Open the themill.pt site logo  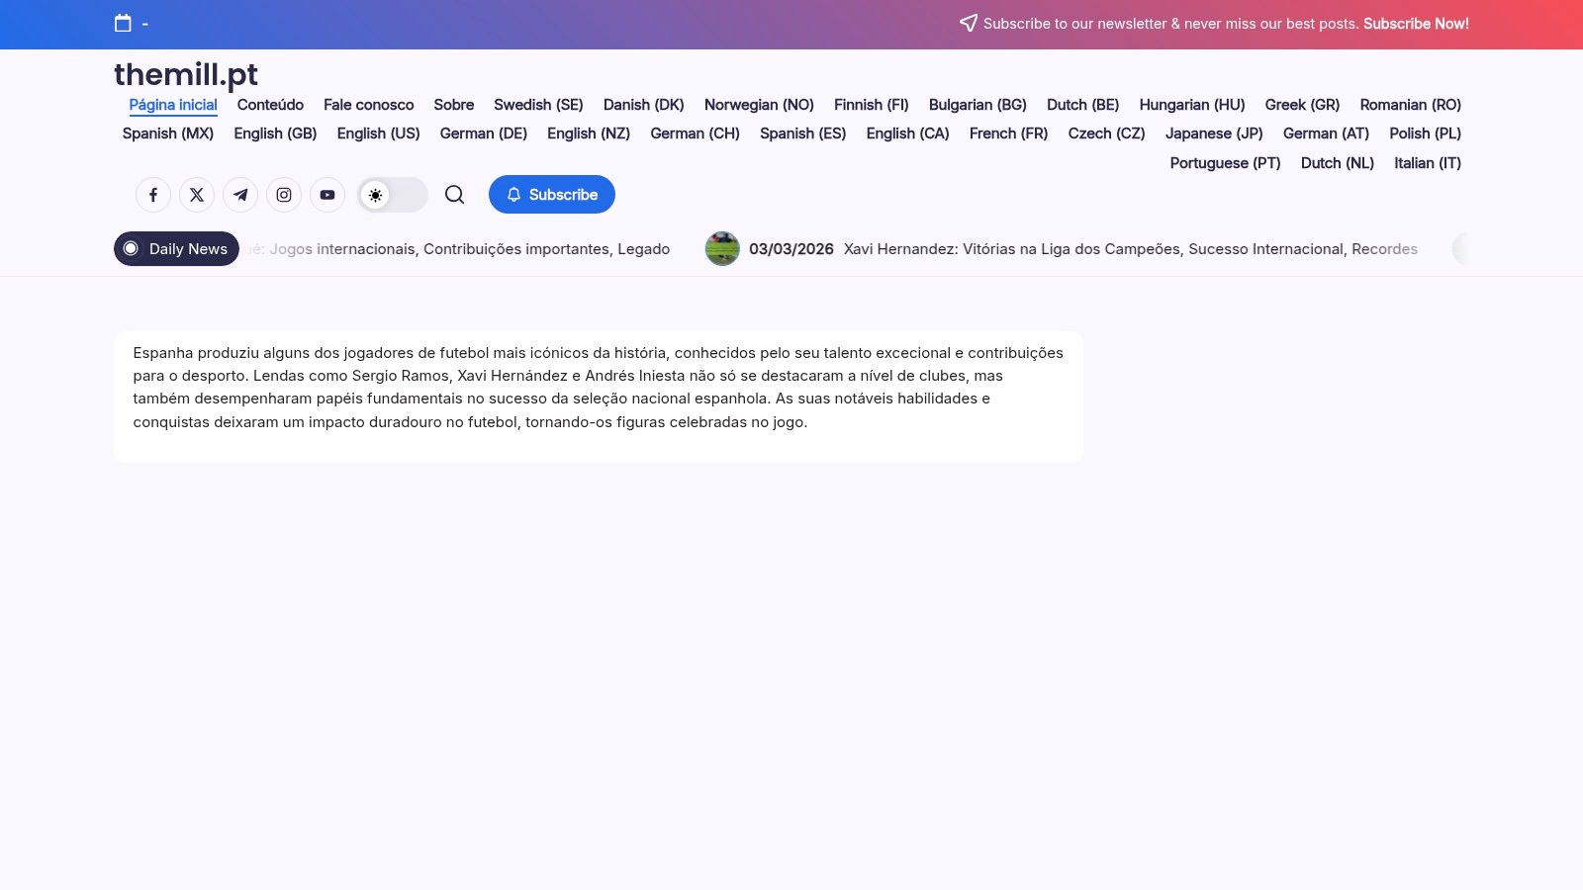coord(186,74)
